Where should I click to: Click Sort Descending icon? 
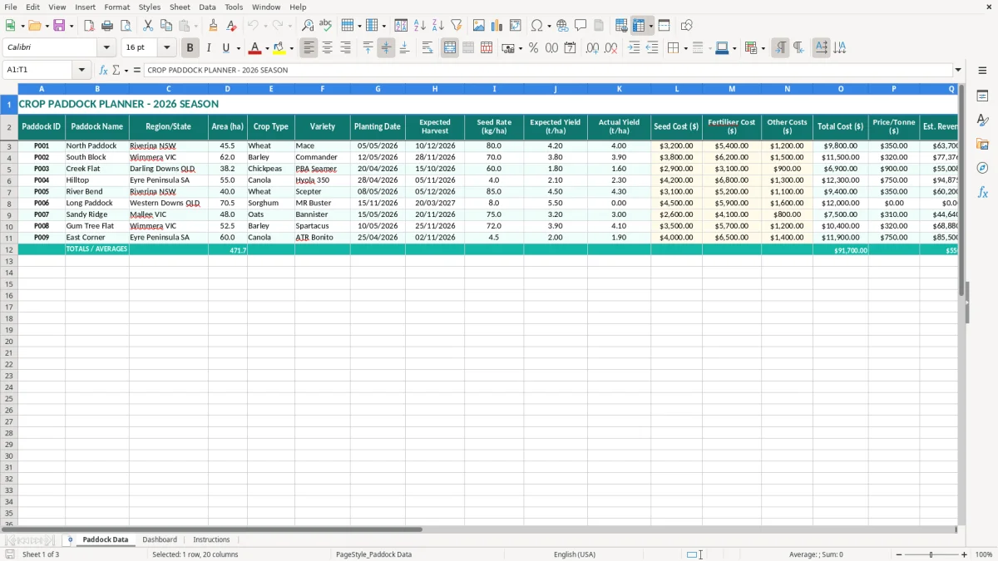point(438,26)
